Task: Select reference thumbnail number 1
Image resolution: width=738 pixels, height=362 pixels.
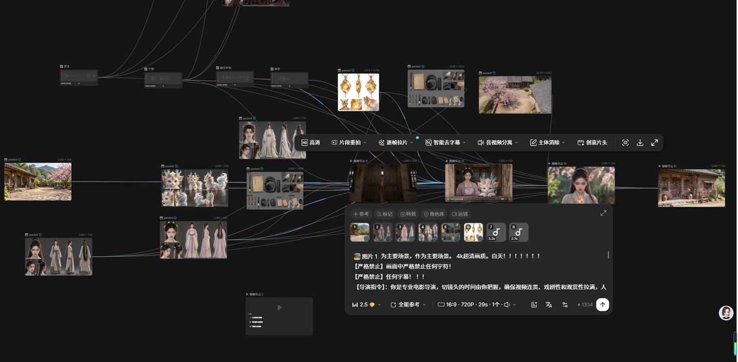Action: pos(360,233)
